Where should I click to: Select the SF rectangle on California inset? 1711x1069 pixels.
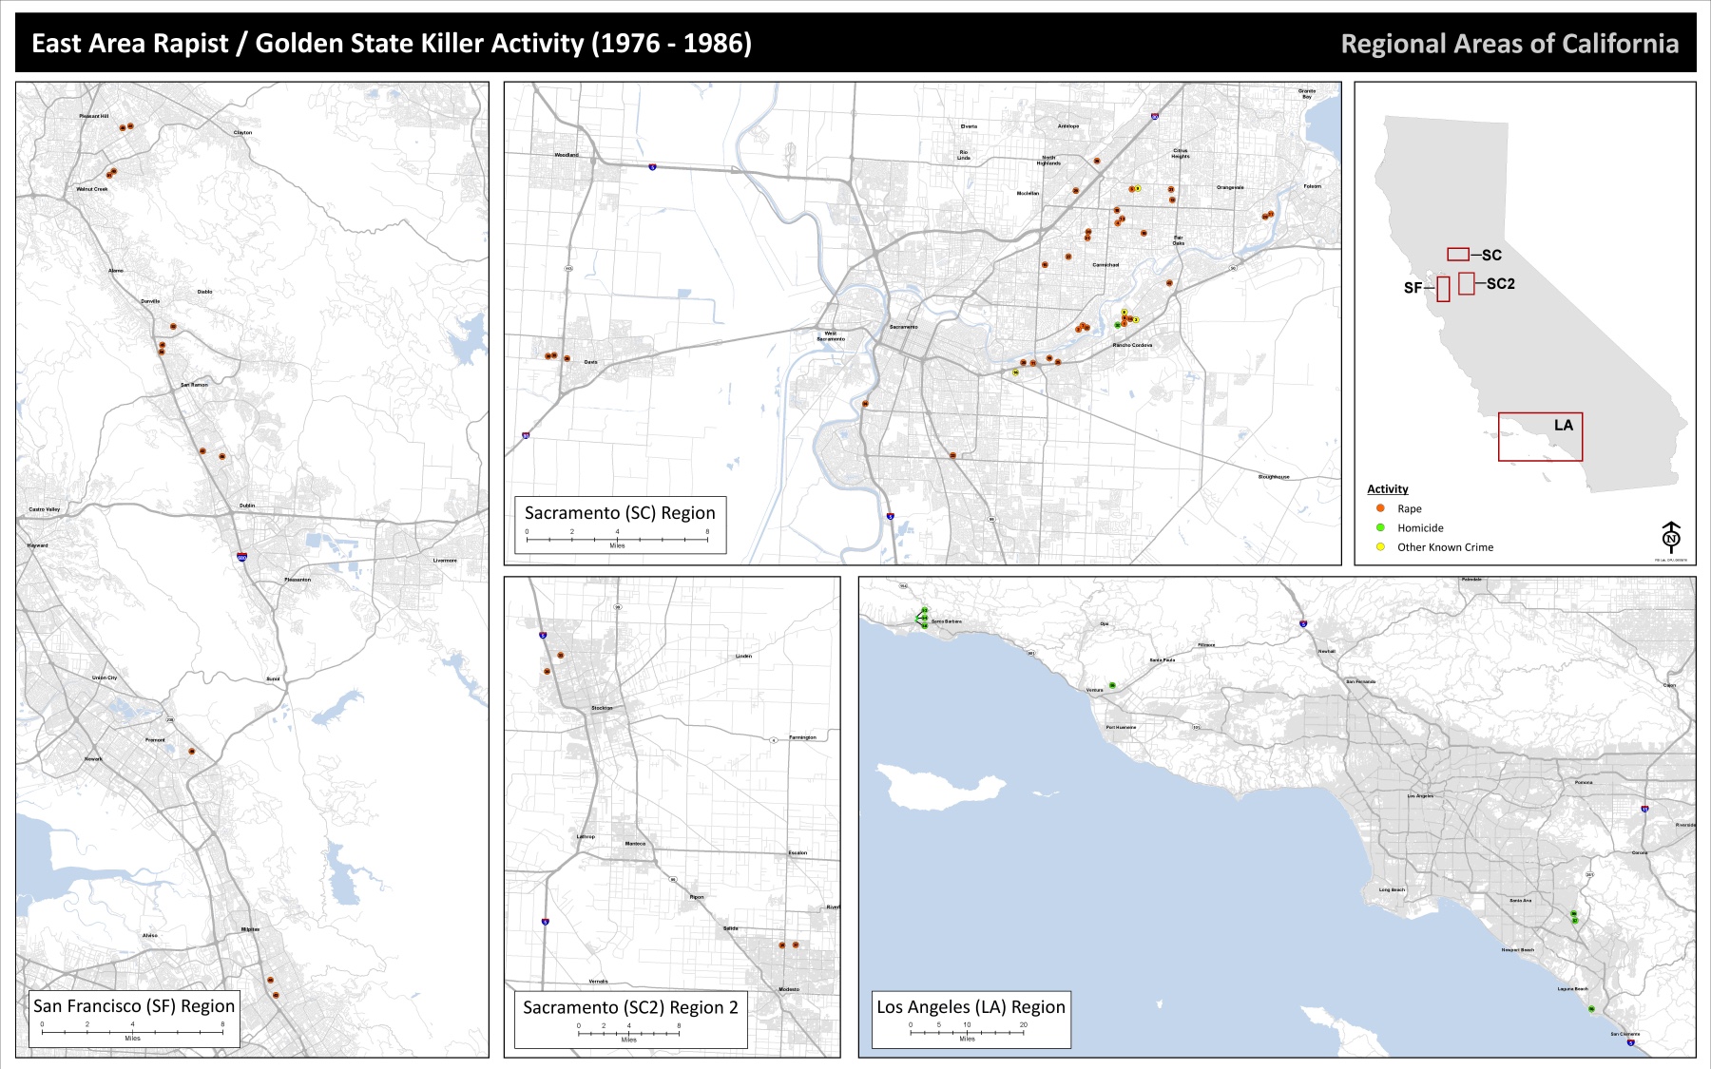click(1443, 289)
